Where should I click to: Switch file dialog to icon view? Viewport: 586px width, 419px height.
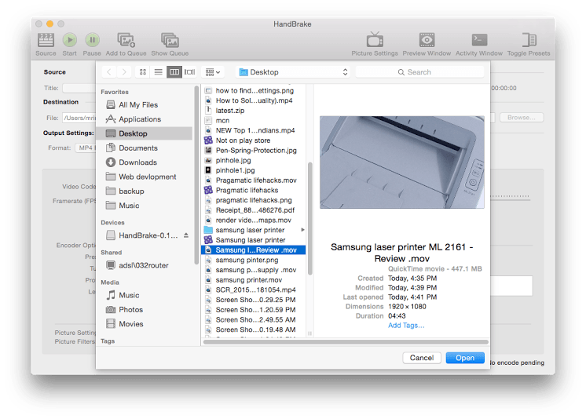pyautogui.click(x=143, y=72)
